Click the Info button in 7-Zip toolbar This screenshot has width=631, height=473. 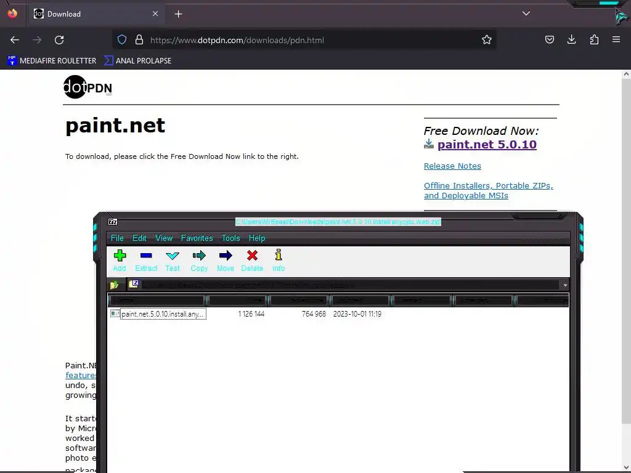pyautogui.click(x=279, y=261)
